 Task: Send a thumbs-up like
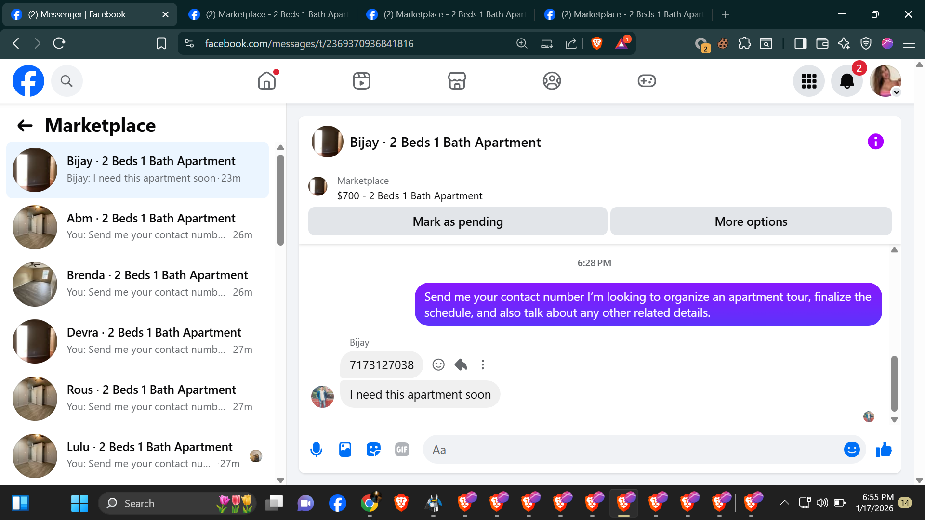884,450
